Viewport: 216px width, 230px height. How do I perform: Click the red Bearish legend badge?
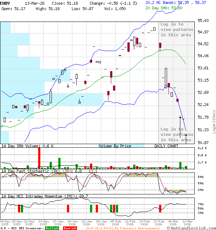pyautogui.click(x=70, y=228)
